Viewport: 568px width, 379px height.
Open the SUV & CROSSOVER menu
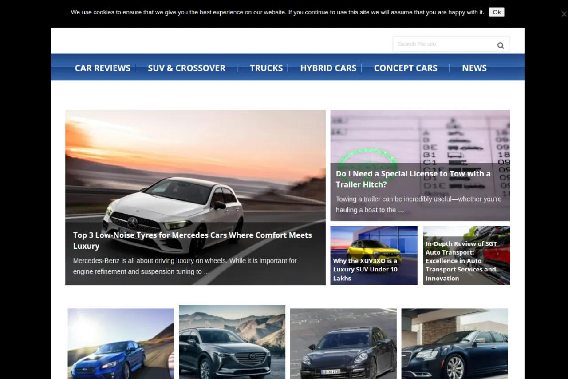186,68
